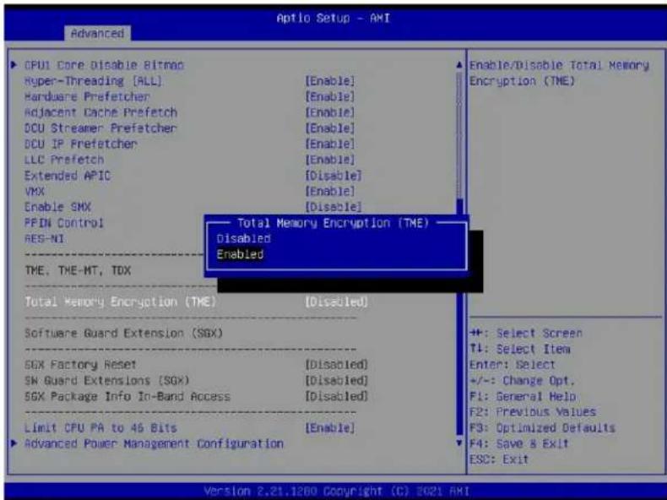Click TME, TME-MT, TDX section heading
The image size is (667, 500).
(x=78, y=270)
